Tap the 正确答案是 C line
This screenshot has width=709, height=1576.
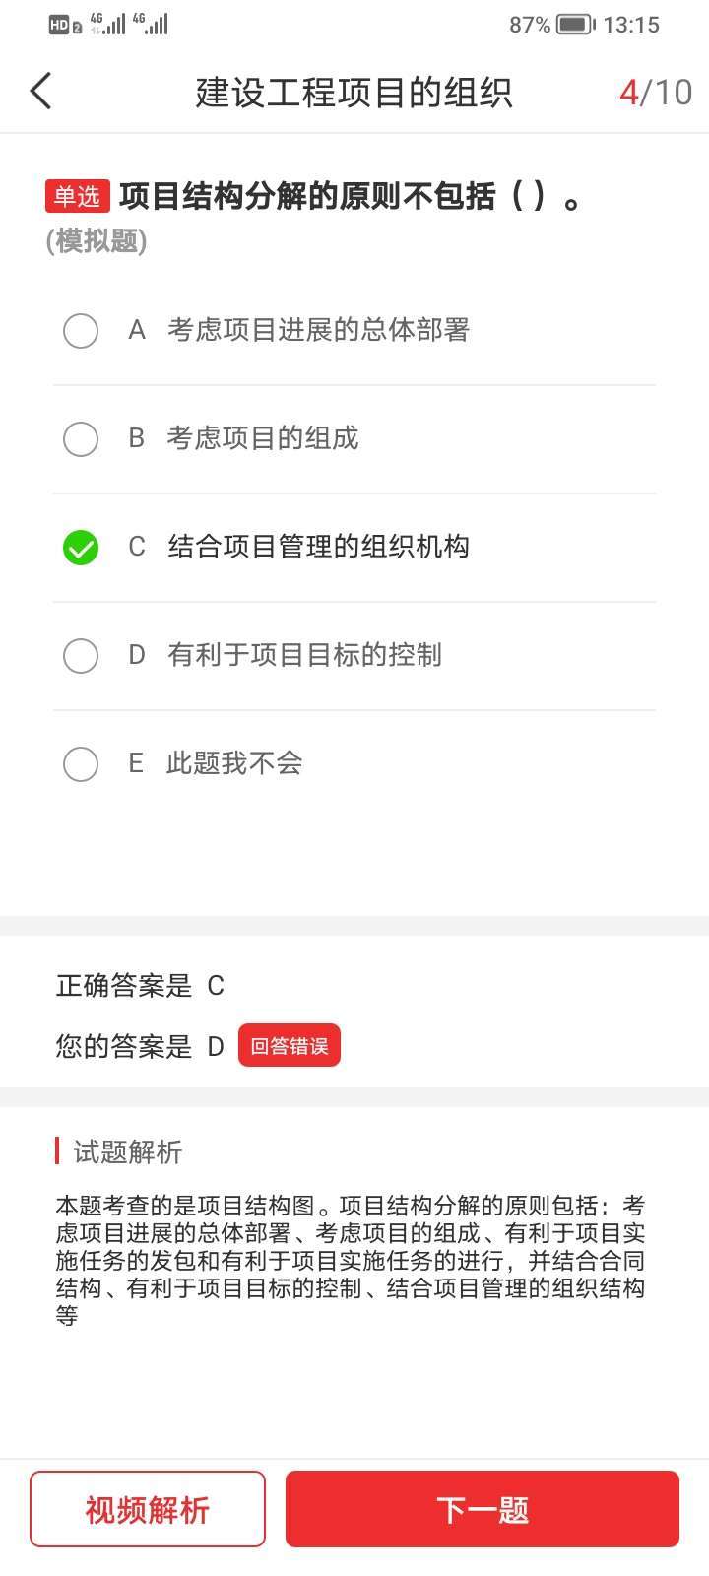141,986
